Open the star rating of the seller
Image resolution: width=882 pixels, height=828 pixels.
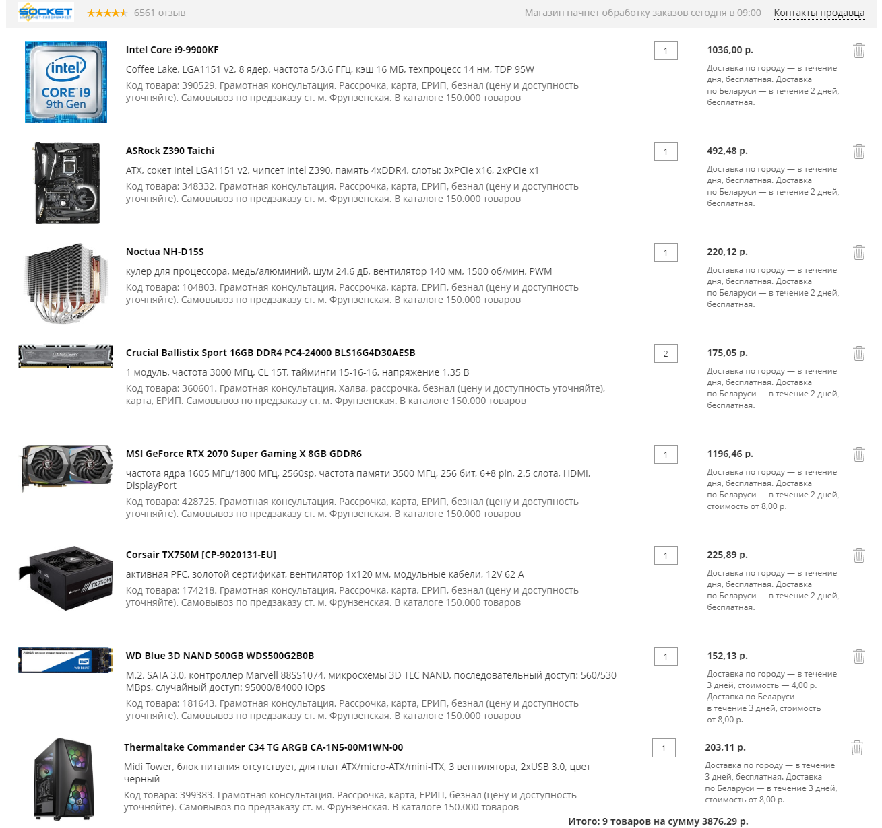pos(106,13)
